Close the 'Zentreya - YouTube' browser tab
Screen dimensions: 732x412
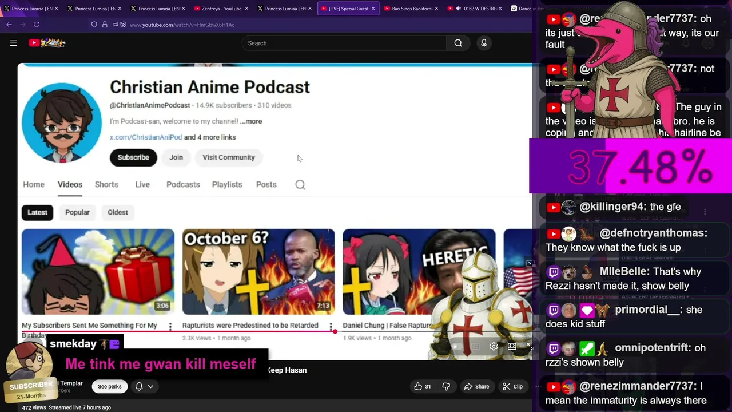point(246,9)
